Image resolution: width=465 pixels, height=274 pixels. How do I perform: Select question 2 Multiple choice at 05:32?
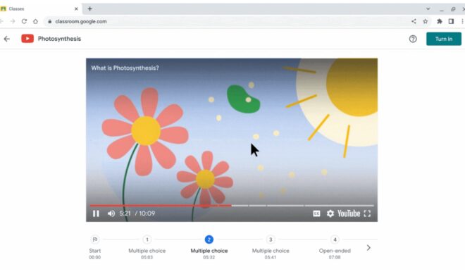pyautogui.click(x=209, y=239)
